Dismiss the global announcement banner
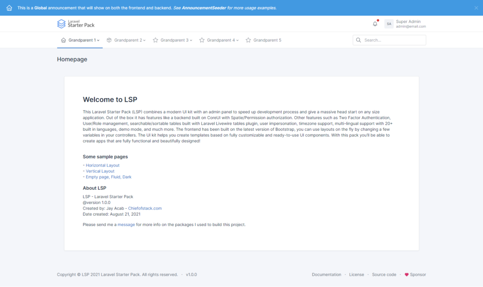 [x=476, y=8]
